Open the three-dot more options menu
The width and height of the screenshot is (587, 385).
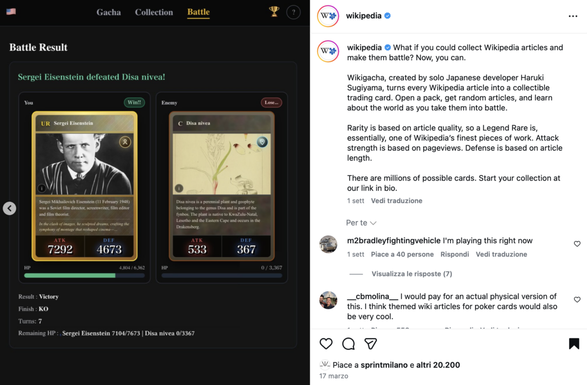(x=573, y=16)
